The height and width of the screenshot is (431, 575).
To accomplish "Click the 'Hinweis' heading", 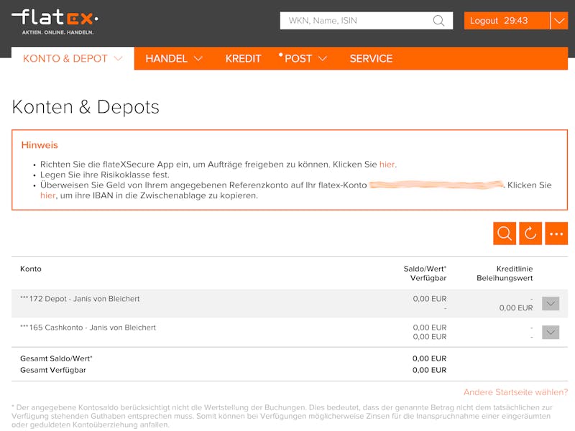I will pyautogui.click(x=40, y=145).
